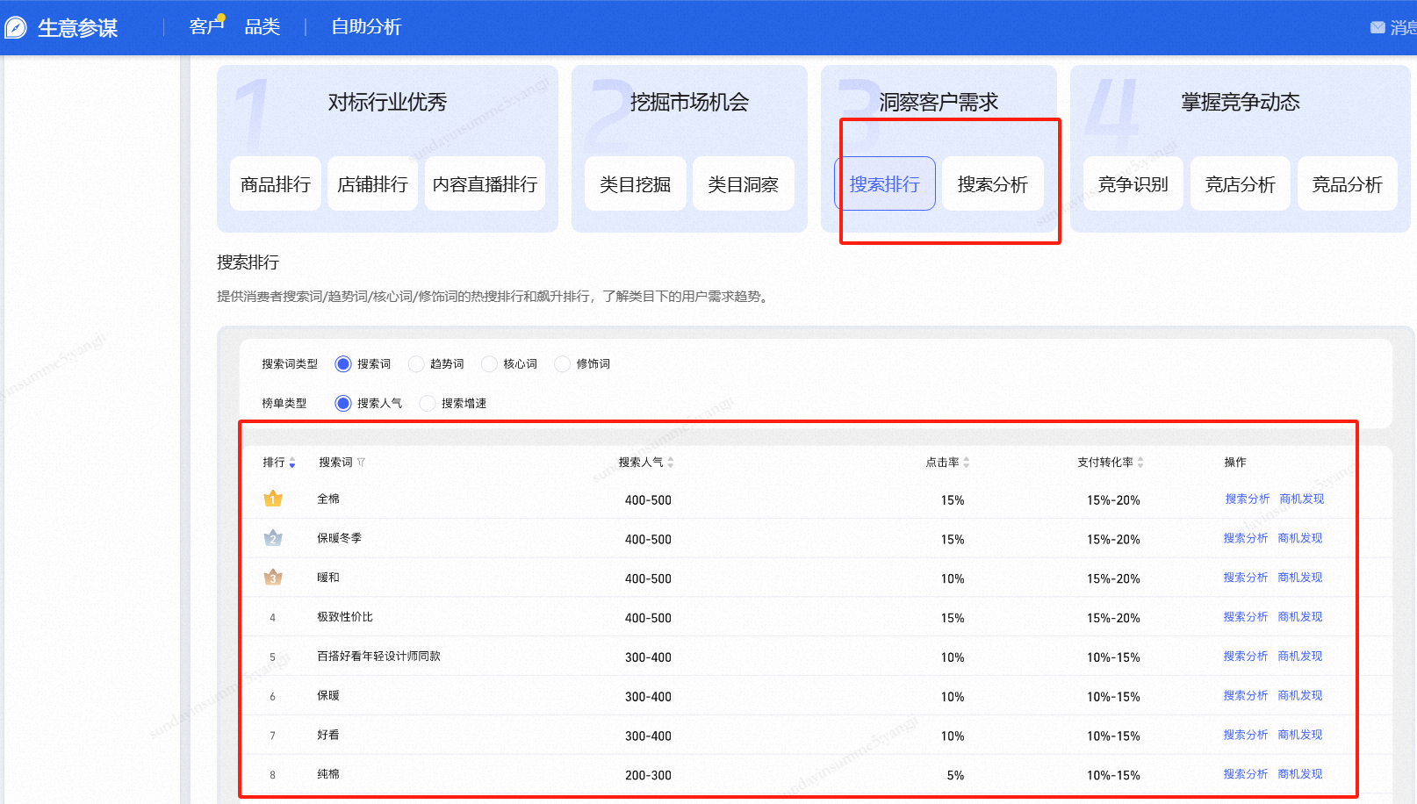Click the search term 百搭好看年轻设计师同款
The width and height of the screenshot is (1417, 804).
point(378,656)
